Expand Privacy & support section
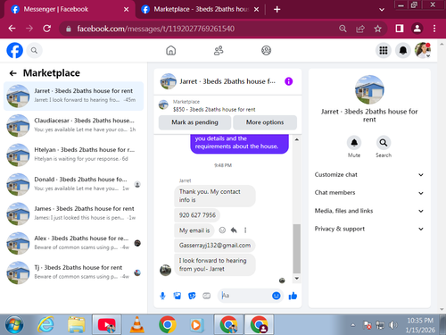The width and height of the screenshot is (446, 335). point(368,229)
